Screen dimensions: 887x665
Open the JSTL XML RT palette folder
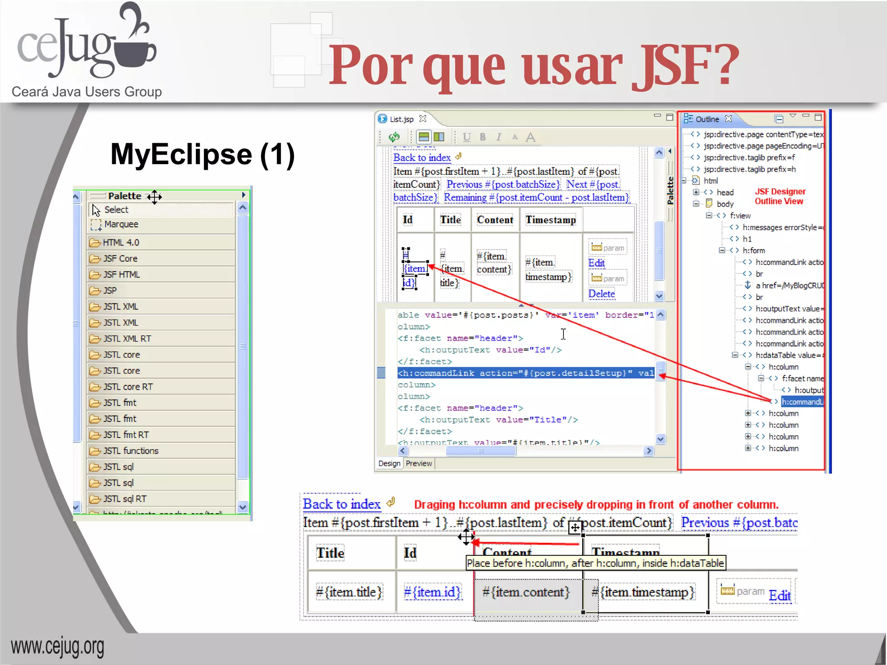pyautogui.click(x=161, y=339)
